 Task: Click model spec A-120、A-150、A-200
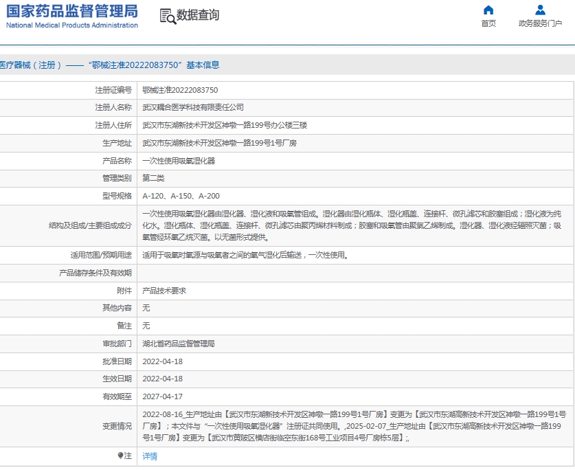[x=181, y=196]
